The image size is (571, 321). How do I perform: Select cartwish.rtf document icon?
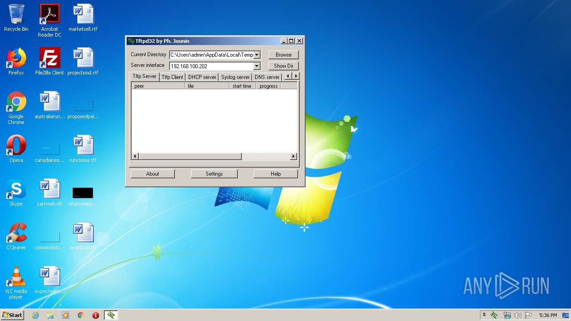(x=50, y=193)
